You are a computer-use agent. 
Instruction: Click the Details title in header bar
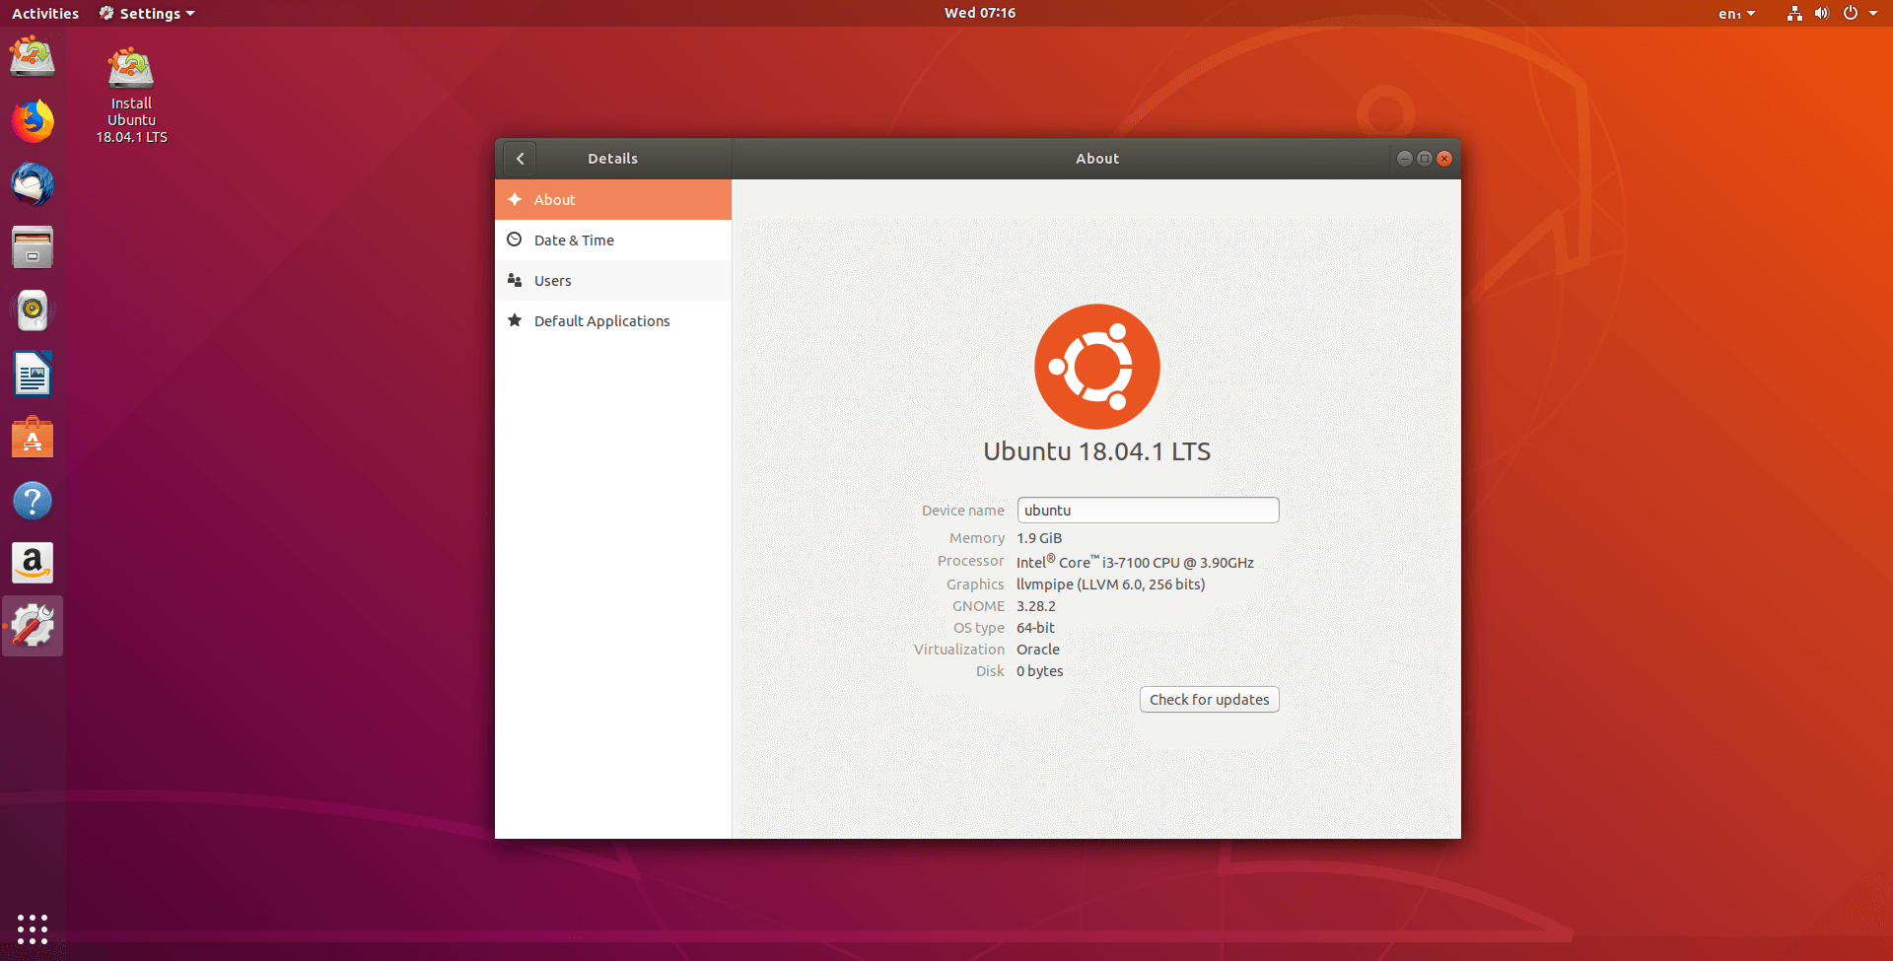click(x=613, y=159)
